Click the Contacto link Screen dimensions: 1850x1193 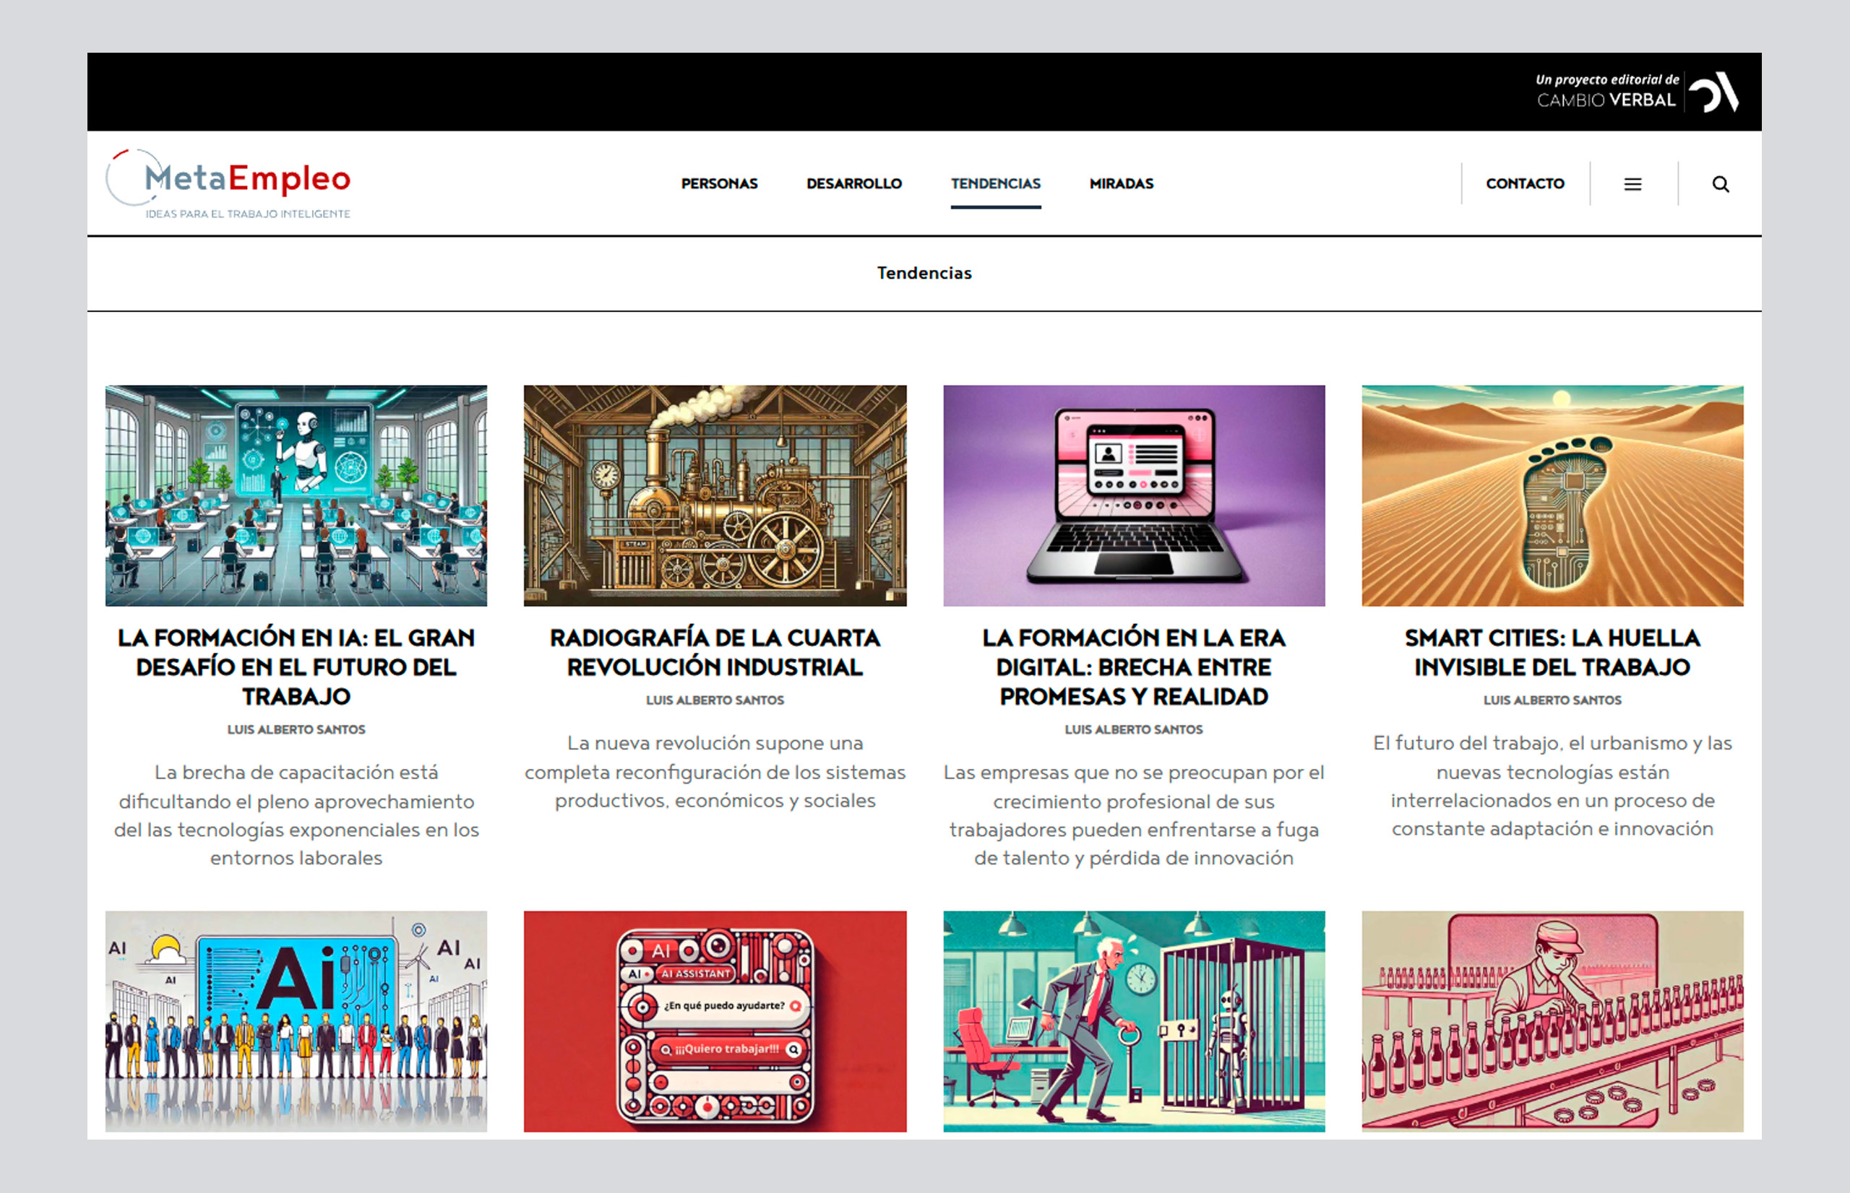1525,183
